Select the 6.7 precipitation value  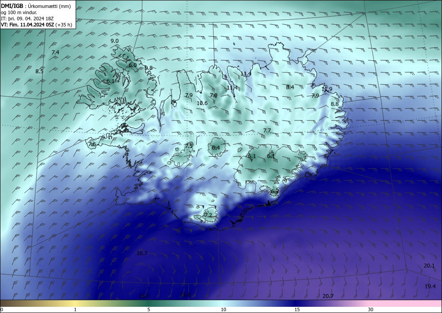coord(275,192)
